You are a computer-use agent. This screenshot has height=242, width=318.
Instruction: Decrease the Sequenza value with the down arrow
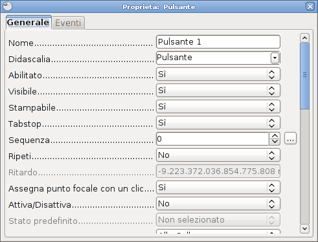point(275,142)
